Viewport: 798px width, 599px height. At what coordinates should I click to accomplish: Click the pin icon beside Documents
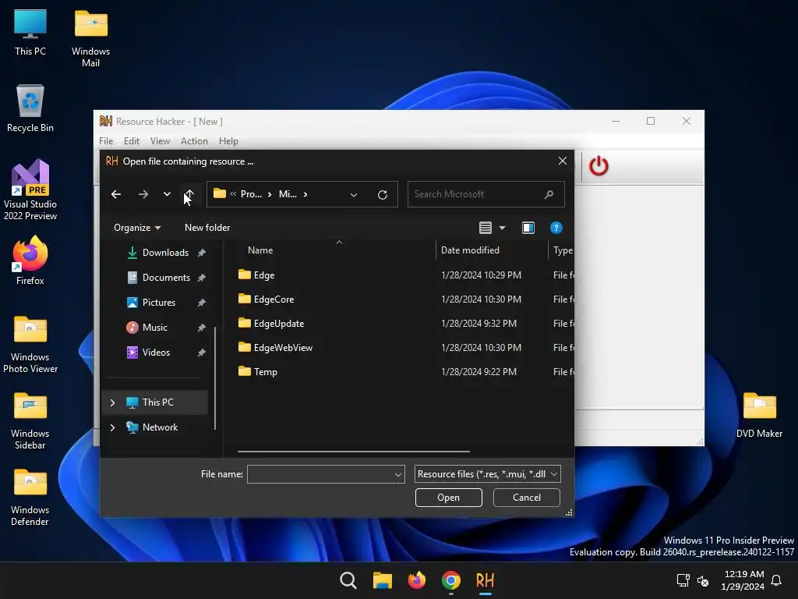click(x=202, y=278)
